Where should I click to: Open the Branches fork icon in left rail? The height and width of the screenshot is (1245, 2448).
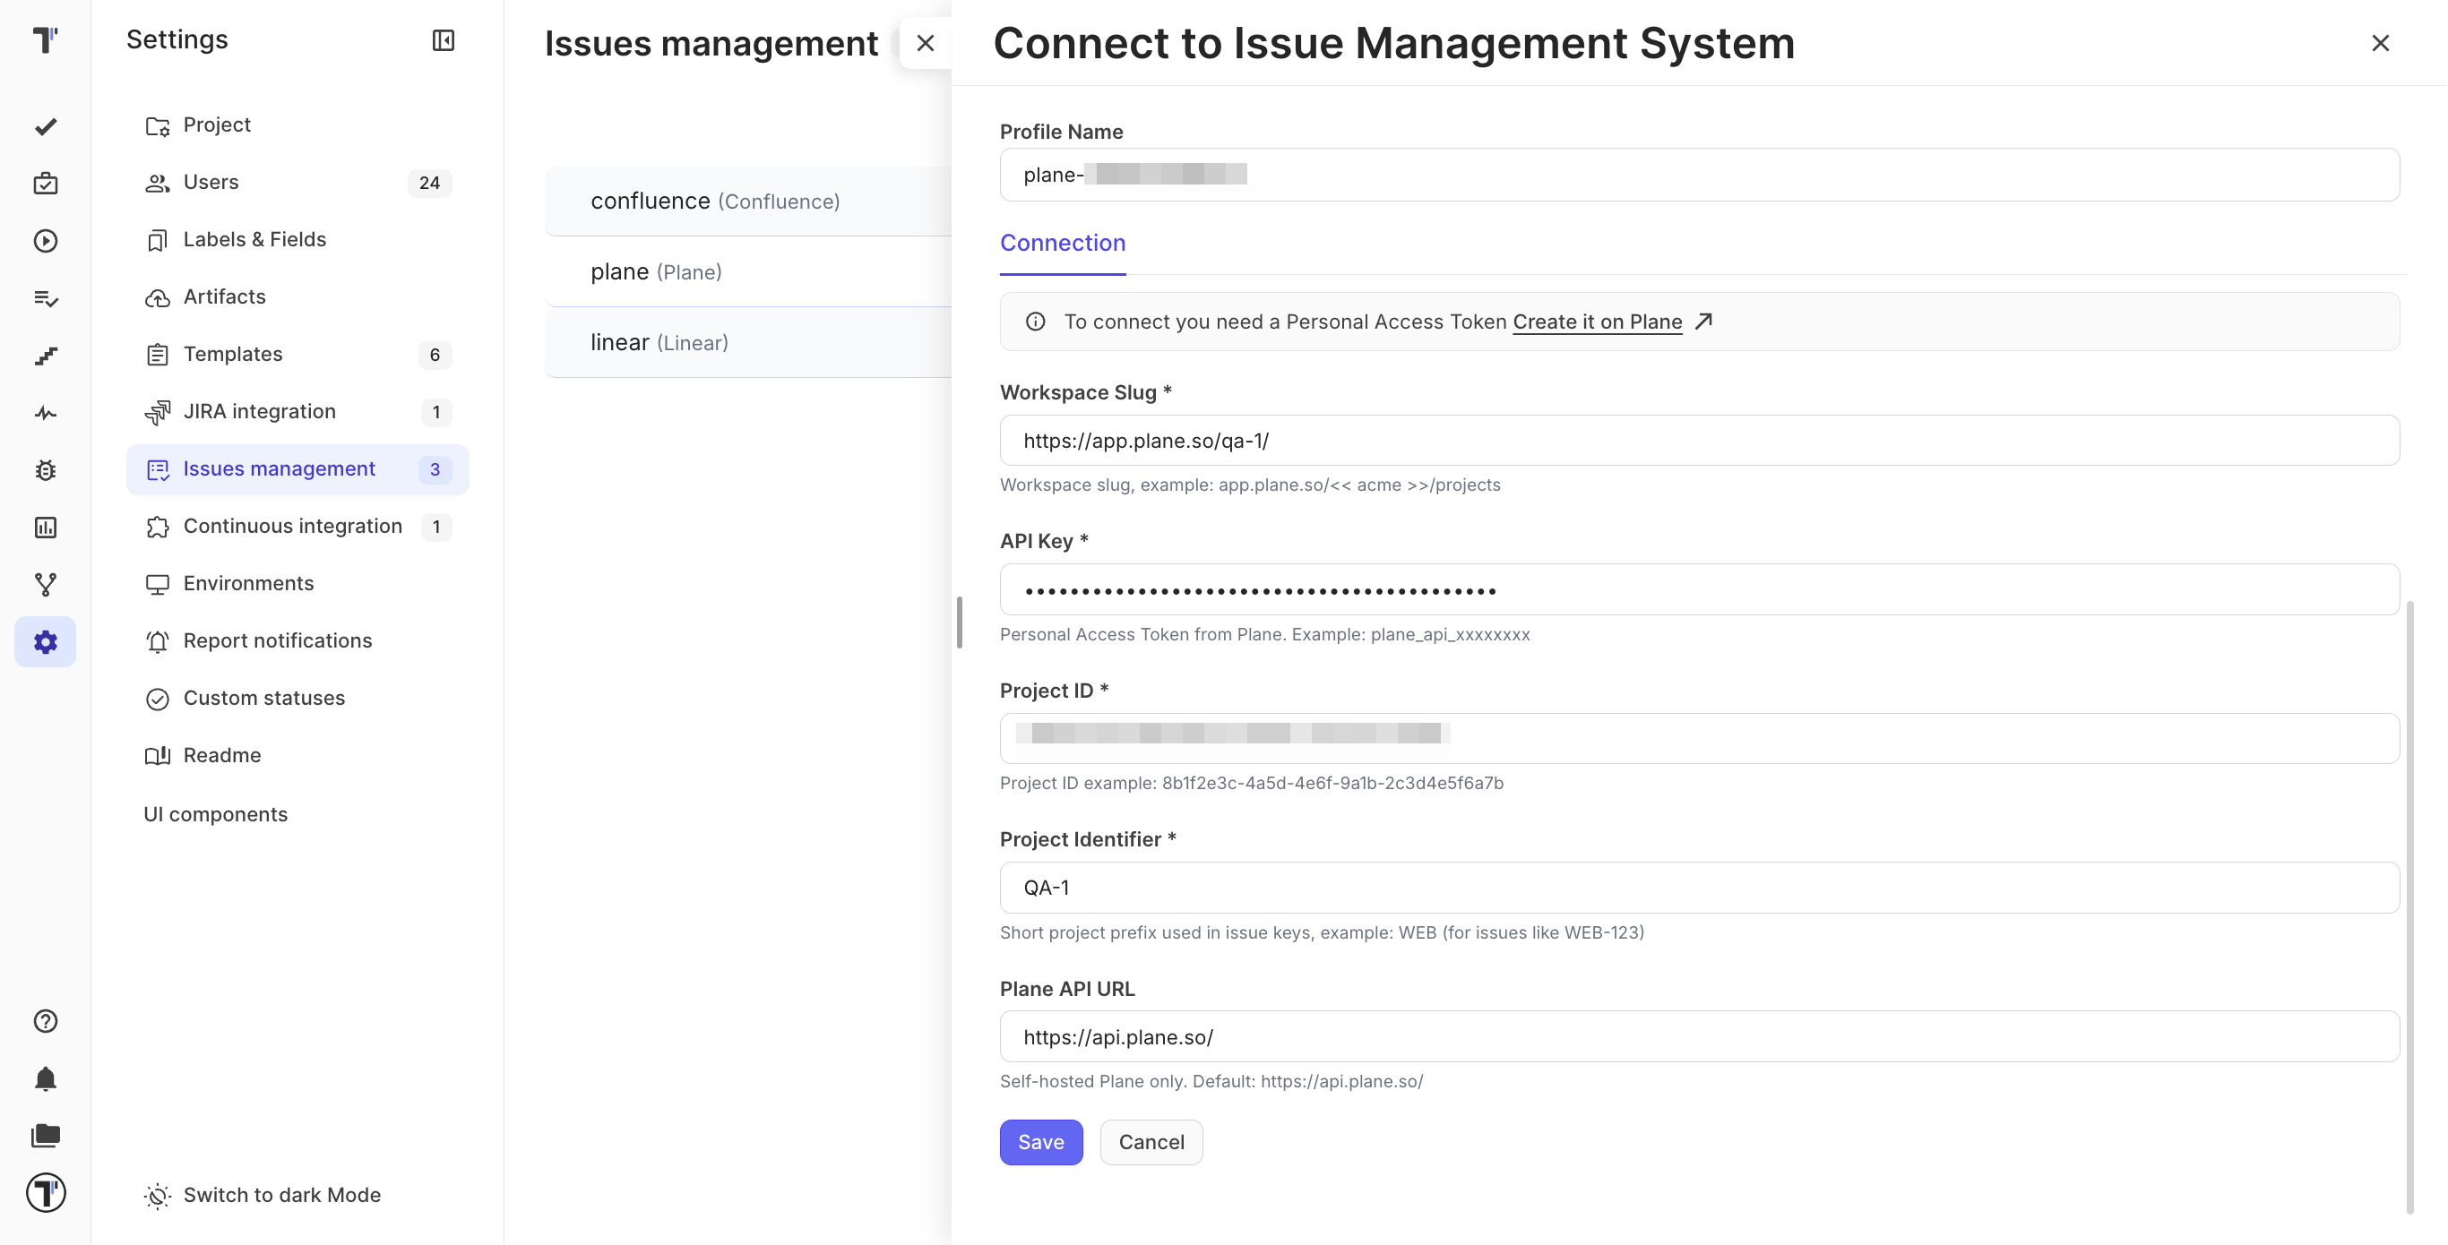point(45,585)
